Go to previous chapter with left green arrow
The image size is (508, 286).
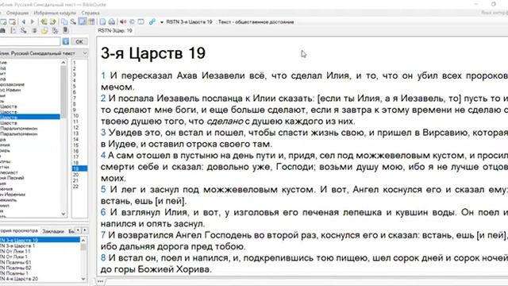pyautogui.click(x=44, y=21)
